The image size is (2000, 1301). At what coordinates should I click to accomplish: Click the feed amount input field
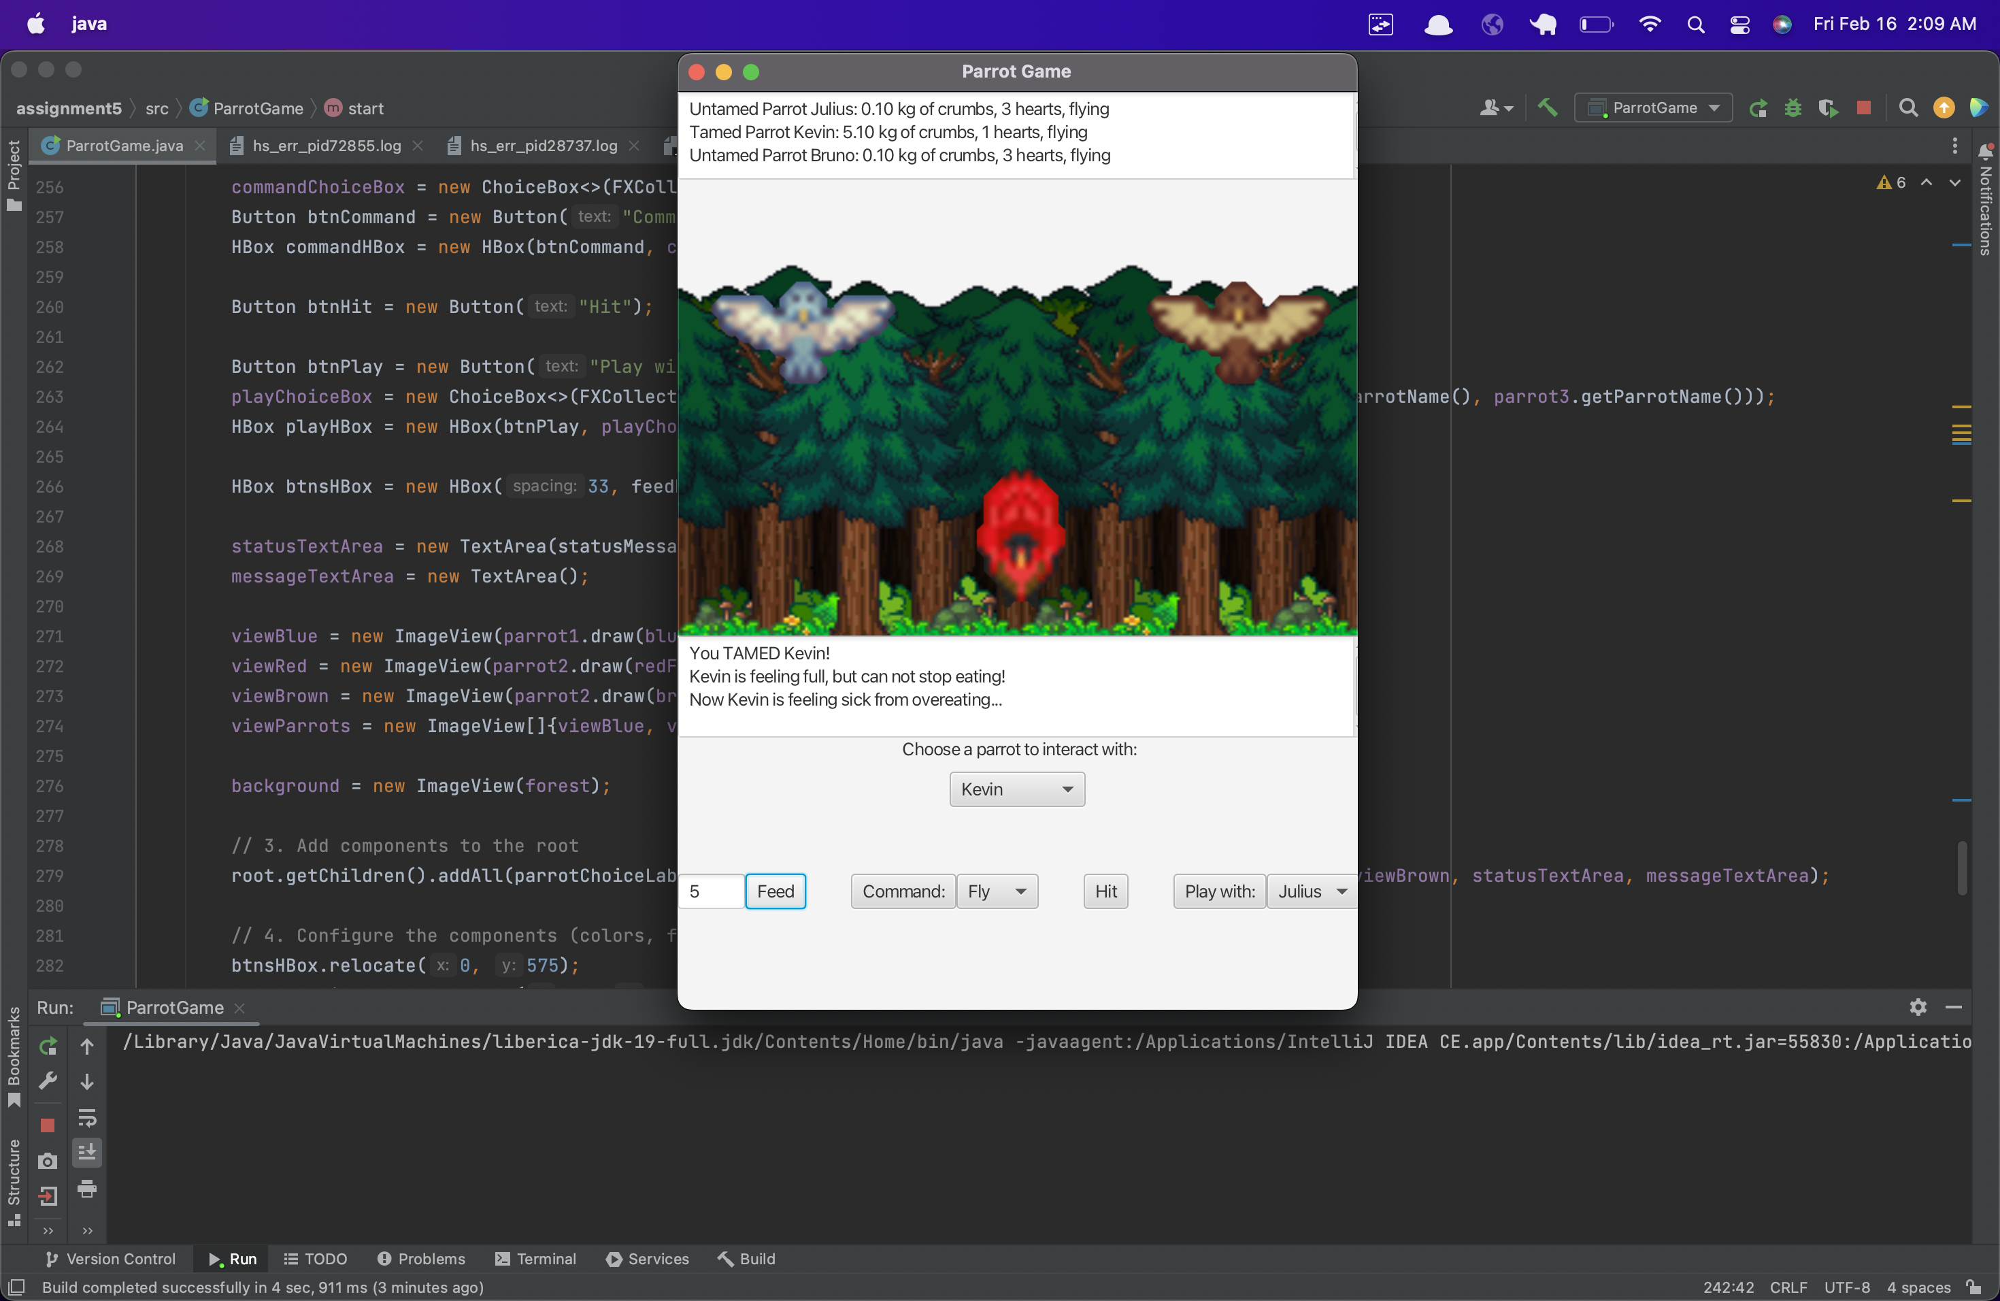pos(711,891)
